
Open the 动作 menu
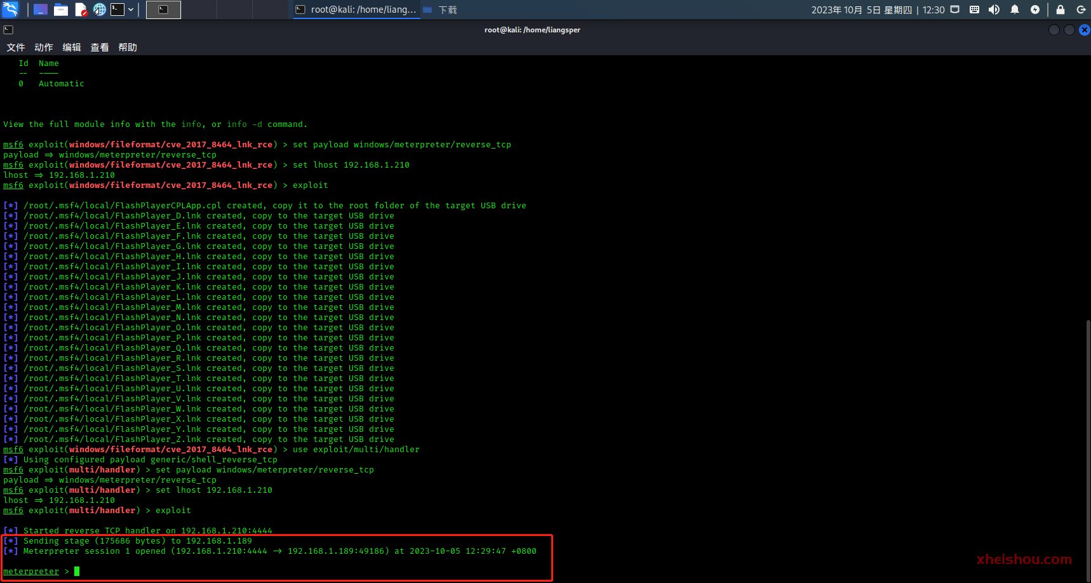[44, 48]
